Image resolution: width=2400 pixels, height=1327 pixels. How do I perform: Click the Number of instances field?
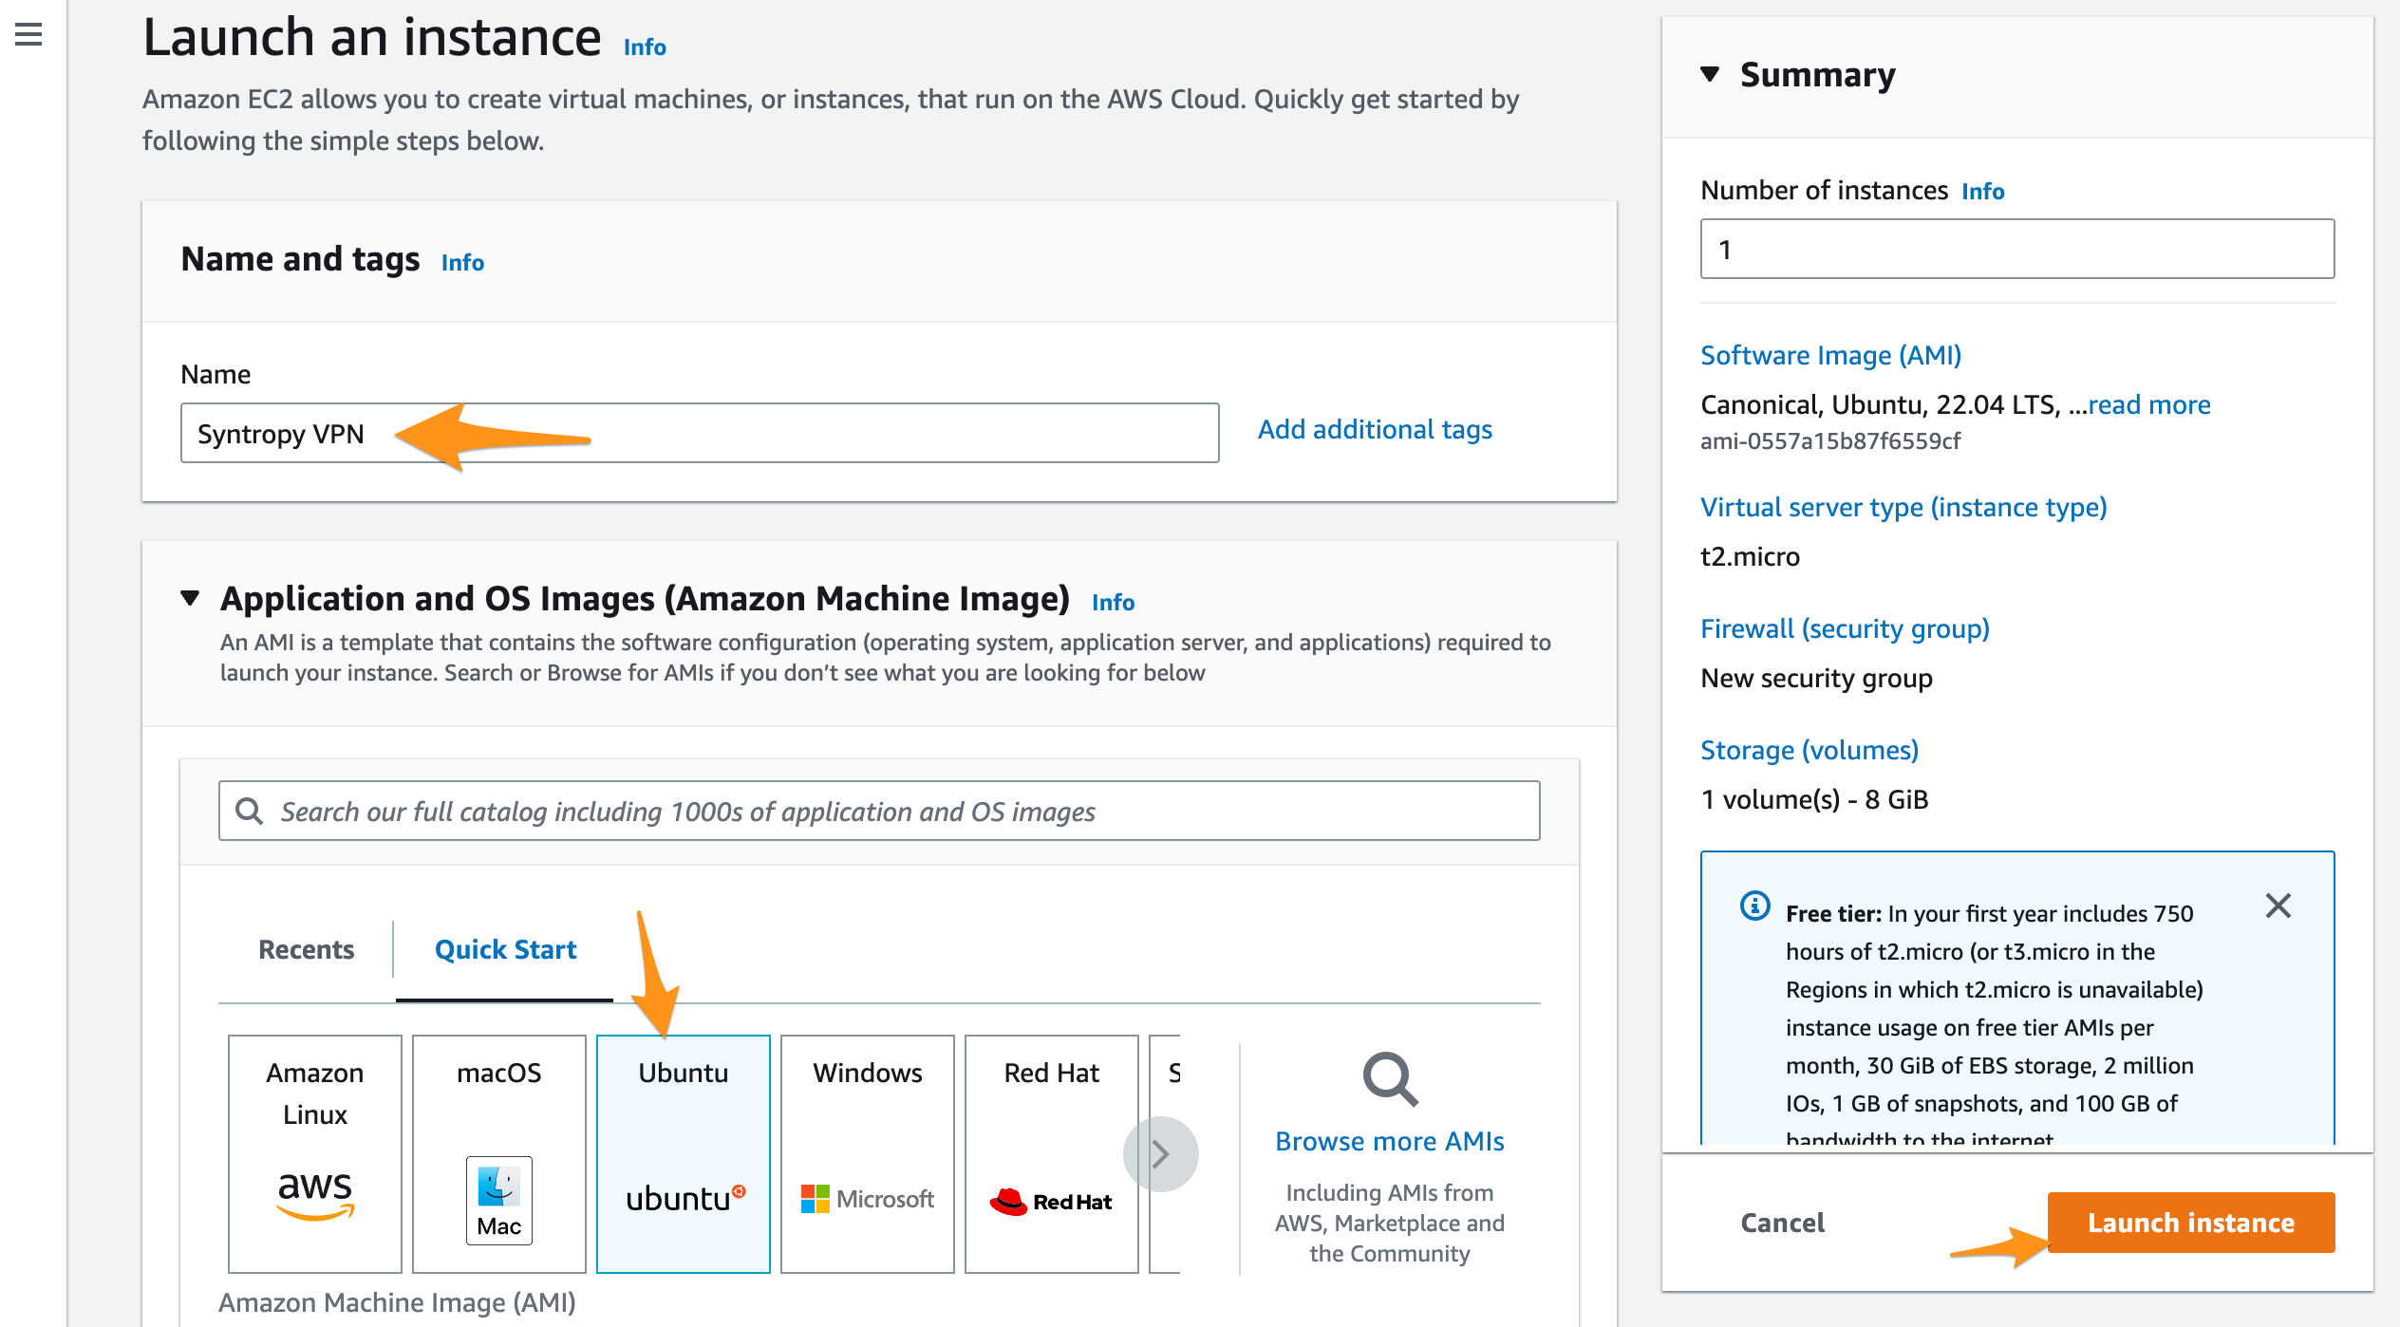coord(2016,250)
